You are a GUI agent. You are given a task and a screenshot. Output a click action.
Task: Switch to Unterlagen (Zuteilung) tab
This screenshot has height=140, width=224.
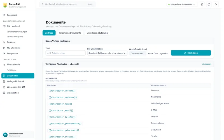coord(97,33)
